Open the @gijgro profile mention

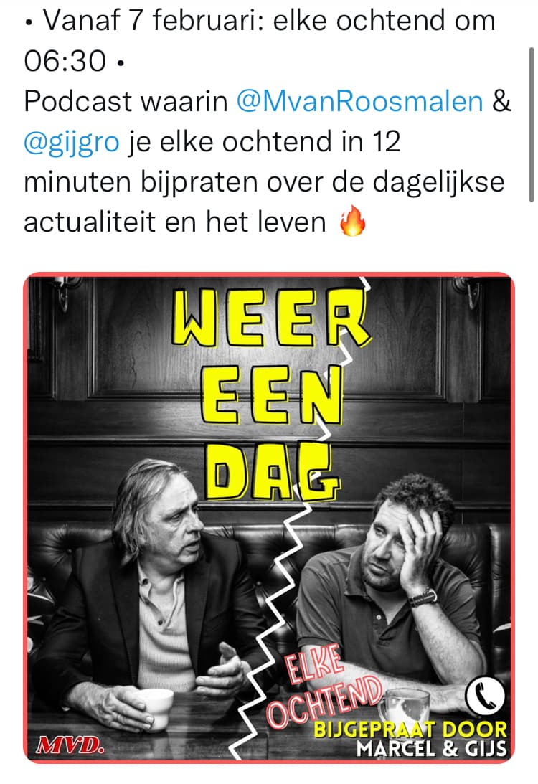72,142
